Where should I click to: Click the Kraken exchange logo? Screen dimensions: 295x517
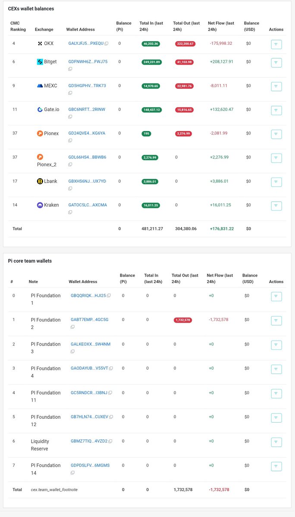40,205
